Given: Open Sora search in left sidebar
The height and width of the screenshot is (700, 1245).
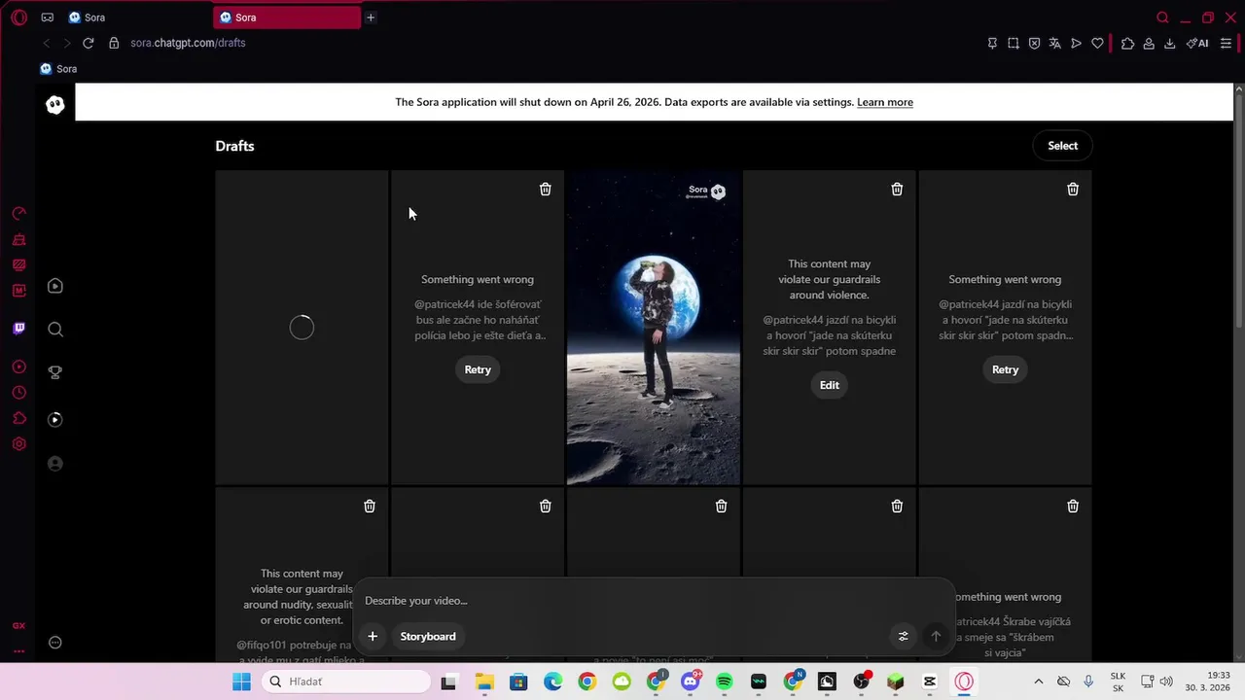Looking at the screenshot, I should (x=55, y=330).
